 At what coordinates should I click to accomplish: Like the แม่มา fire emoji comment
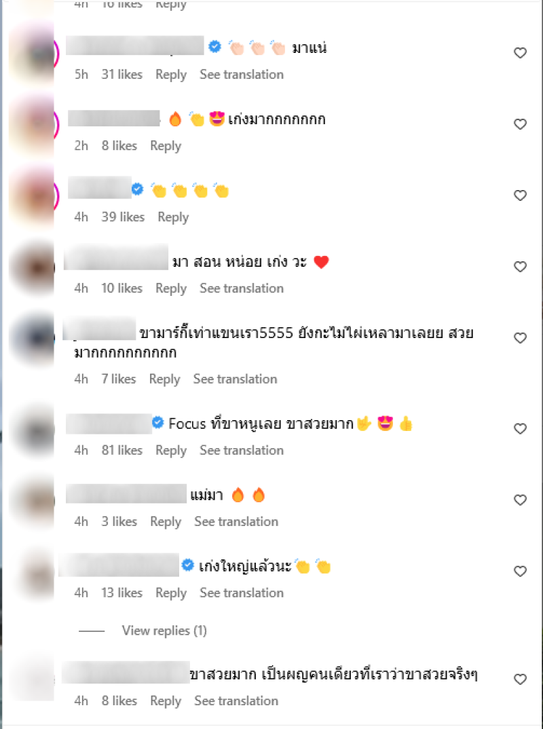pos(520,500)
